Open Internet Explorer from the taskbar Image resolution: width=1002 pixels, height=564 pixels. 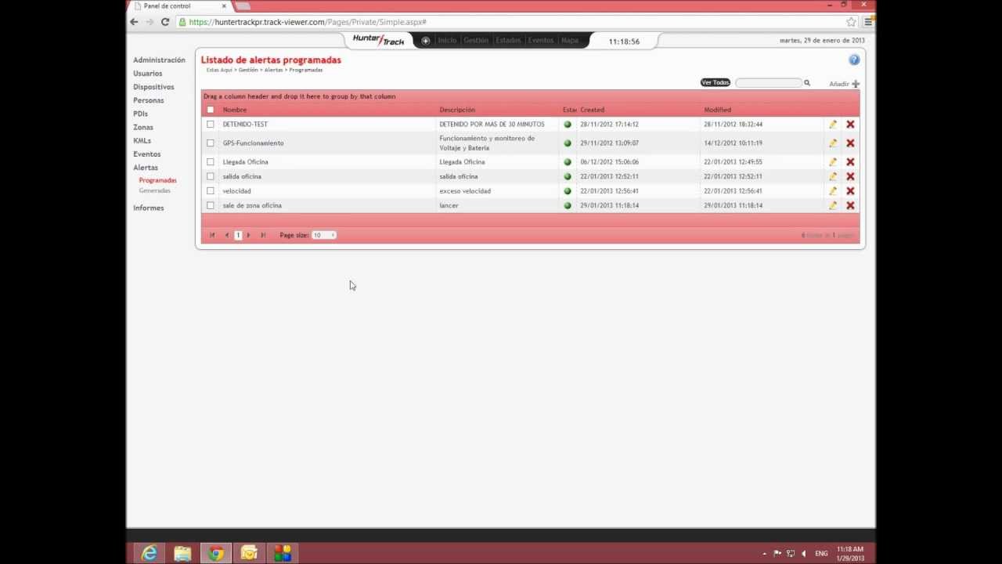pos(149,554)
